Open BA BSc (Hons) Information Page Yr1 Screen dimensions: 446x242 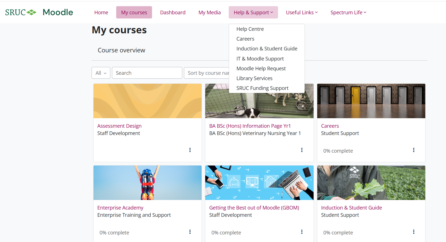point(250,126)
